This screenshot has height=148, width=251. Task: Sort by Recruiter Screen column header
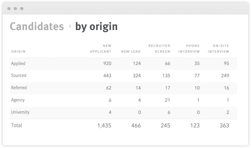[159, 49]
